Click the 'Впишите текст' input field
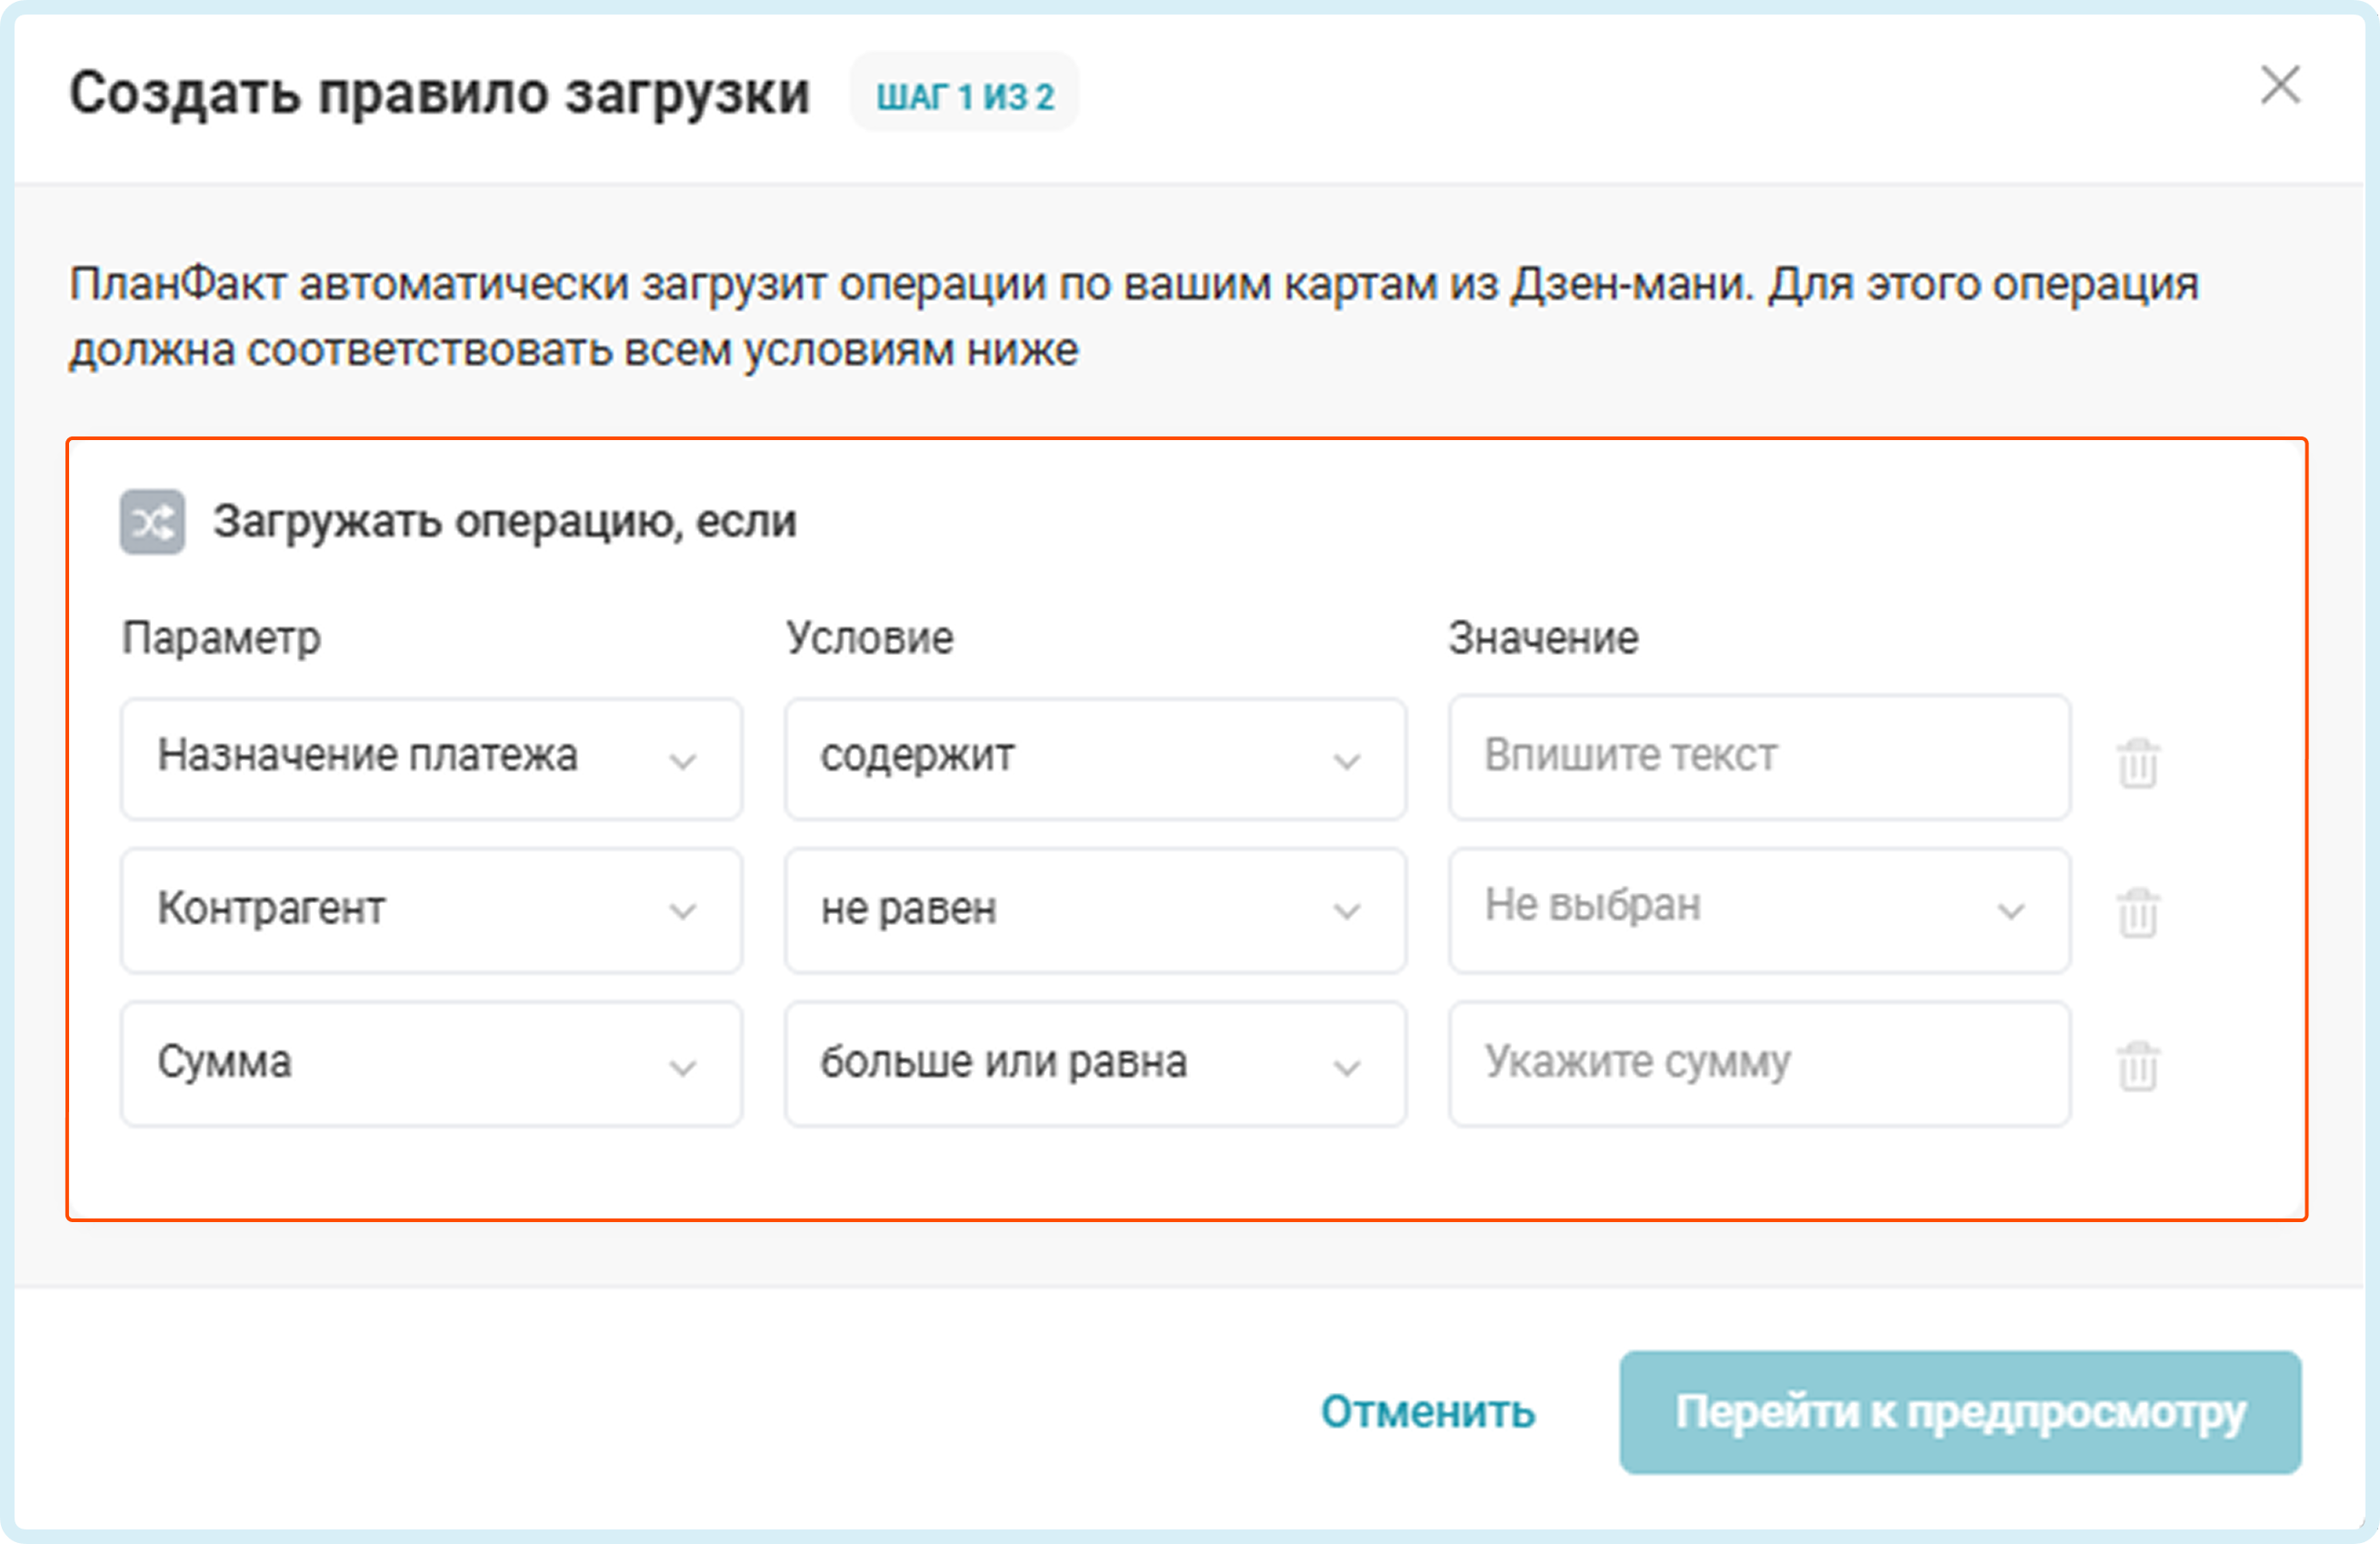The width and height of the screenshot is (2380, 1544). [x=1758, y=757]
